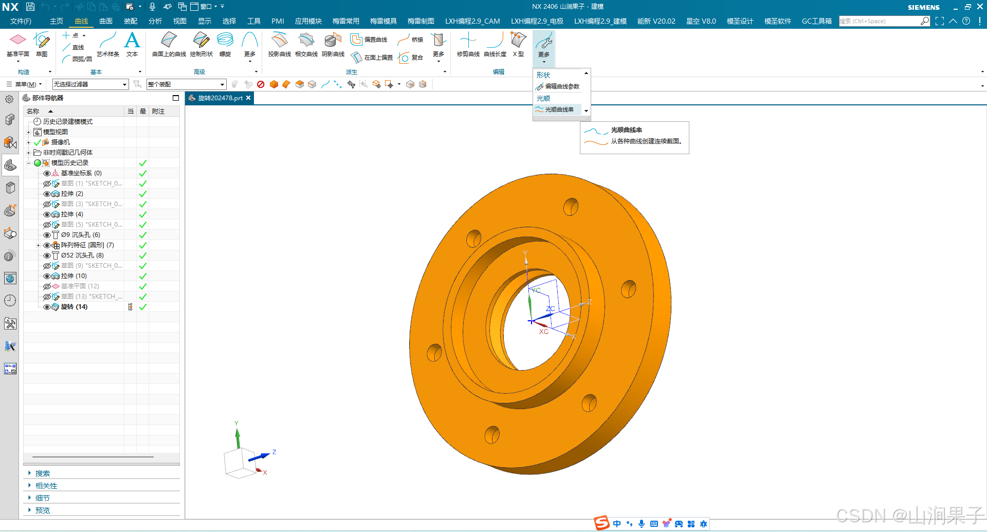Show the hidden 基准平面 (12)

pos(47,286)
